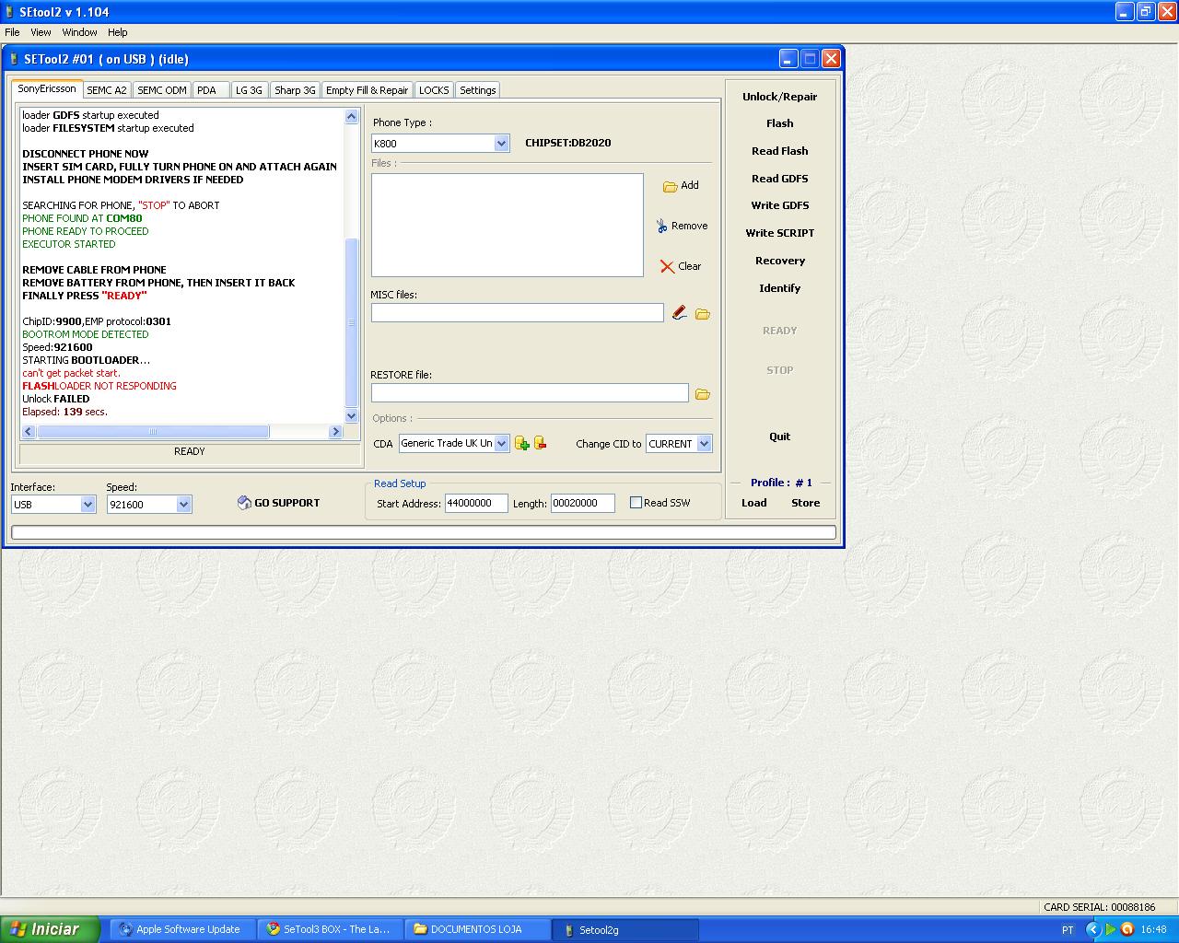Screen dimensions: 1179x943
Task: Open the MISC files browse folder icon
Action: click(x=703, y=314)
